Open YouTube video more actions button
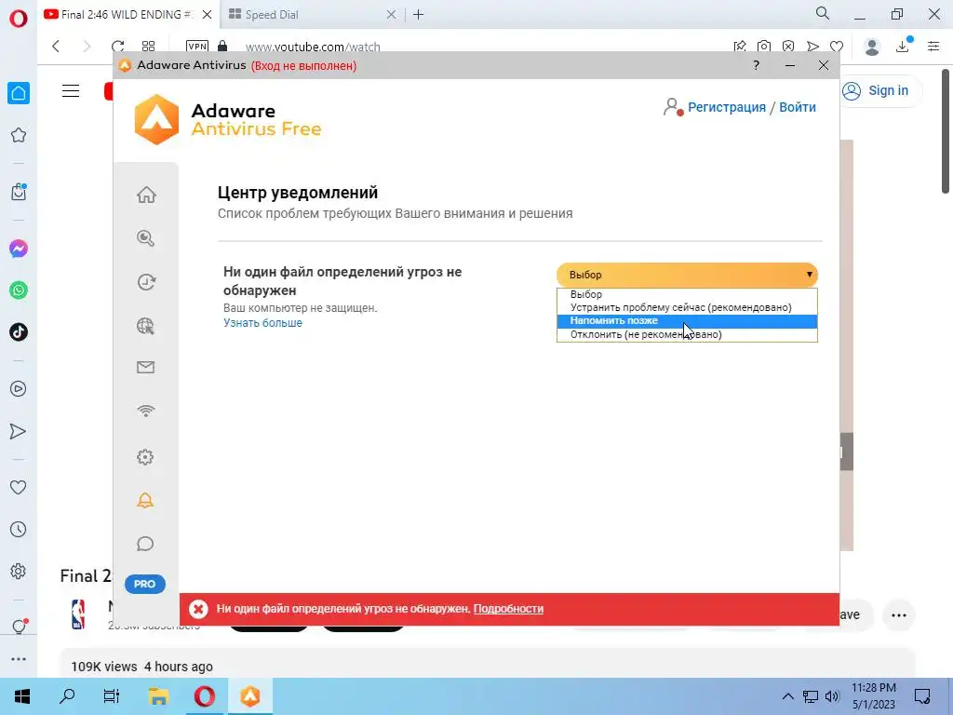The image size is (953, 715). [x=899, y=615]
